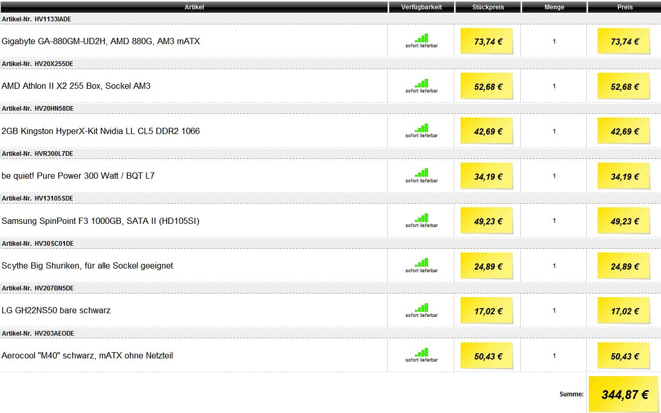The width and height of the screenshot is (661, 413).
Task: Click Artikel-Nr. HV20X255DE row
Action: tap(330, 63)
